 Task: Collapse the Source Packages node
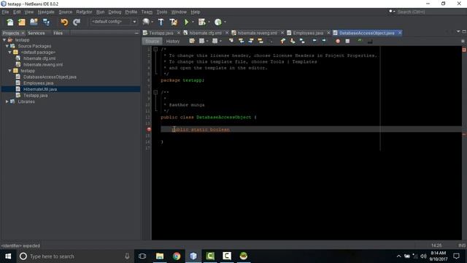pyautogui.click(x=7, y=46)
